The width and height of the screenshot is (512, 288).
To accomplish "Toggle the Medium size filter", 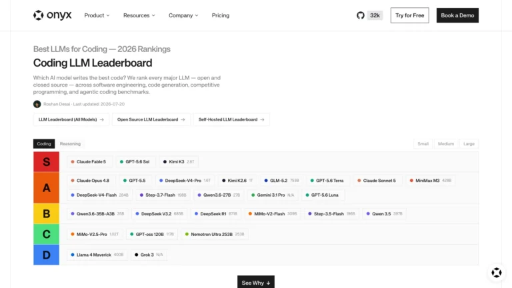I will pyautogui.click(x=446, y=144).
